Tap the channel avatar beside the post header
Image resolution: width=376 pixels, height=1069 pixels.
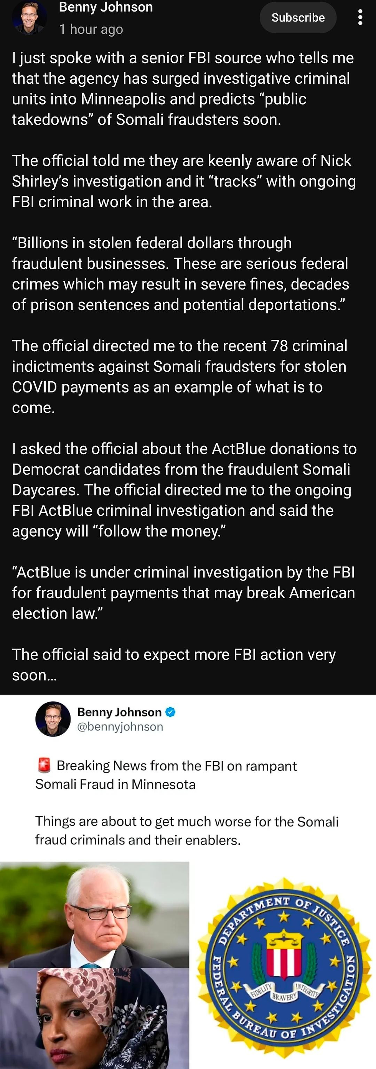[29, 17]
